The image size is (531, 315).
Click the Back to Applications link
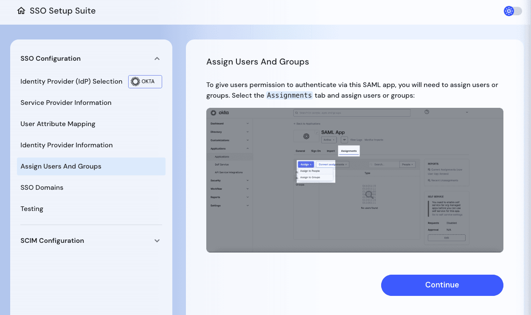pyautogui.click(x=307, y=123)
